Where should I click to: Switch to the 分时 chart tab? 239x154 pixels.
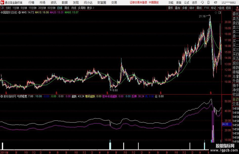[x=8, y=8]
